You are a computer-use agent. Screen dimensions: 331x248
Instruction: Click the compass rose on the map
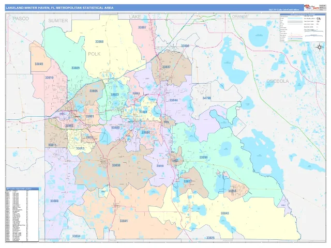coord(320,47)
